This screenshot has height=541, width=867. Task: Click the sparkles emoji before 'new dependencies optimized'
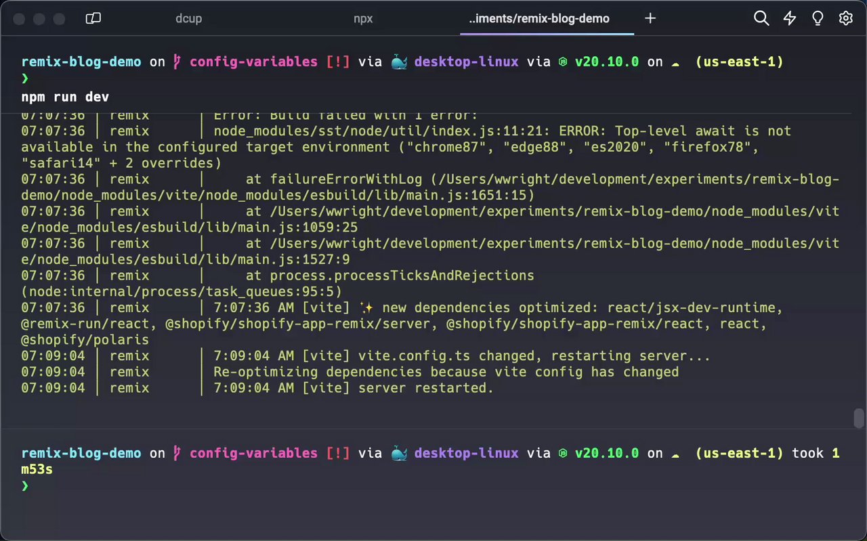366,308
